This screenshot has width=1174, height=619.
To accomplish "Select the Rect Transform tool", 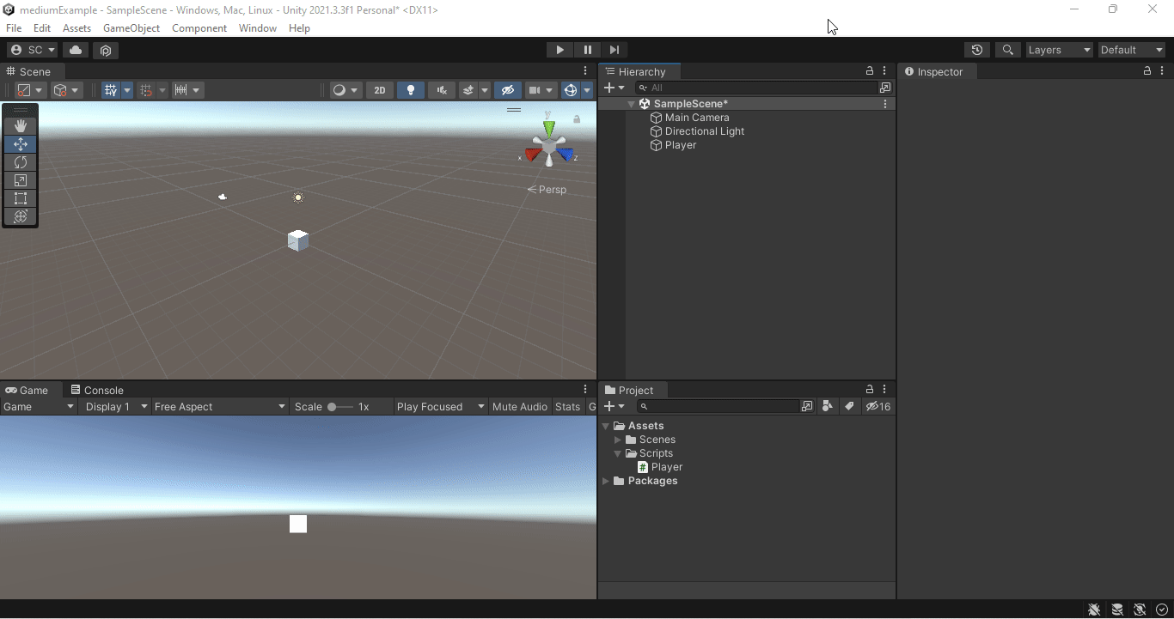I will click(x=20, y=198).
